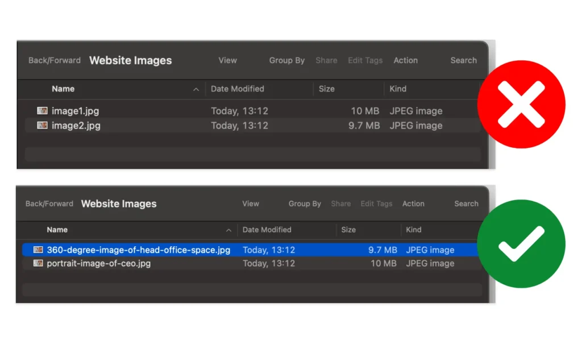Click the 10 MB size of image1.jpg
Screen dimensions: 582x349
365,111
